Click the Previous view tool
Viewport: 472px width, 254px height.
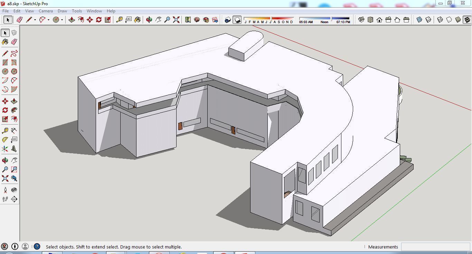14,178
